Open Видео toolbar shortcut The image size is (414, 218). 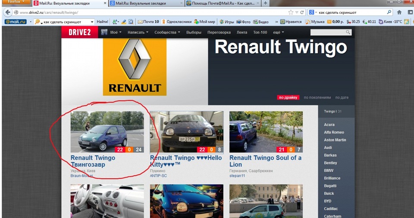[261, 22]
